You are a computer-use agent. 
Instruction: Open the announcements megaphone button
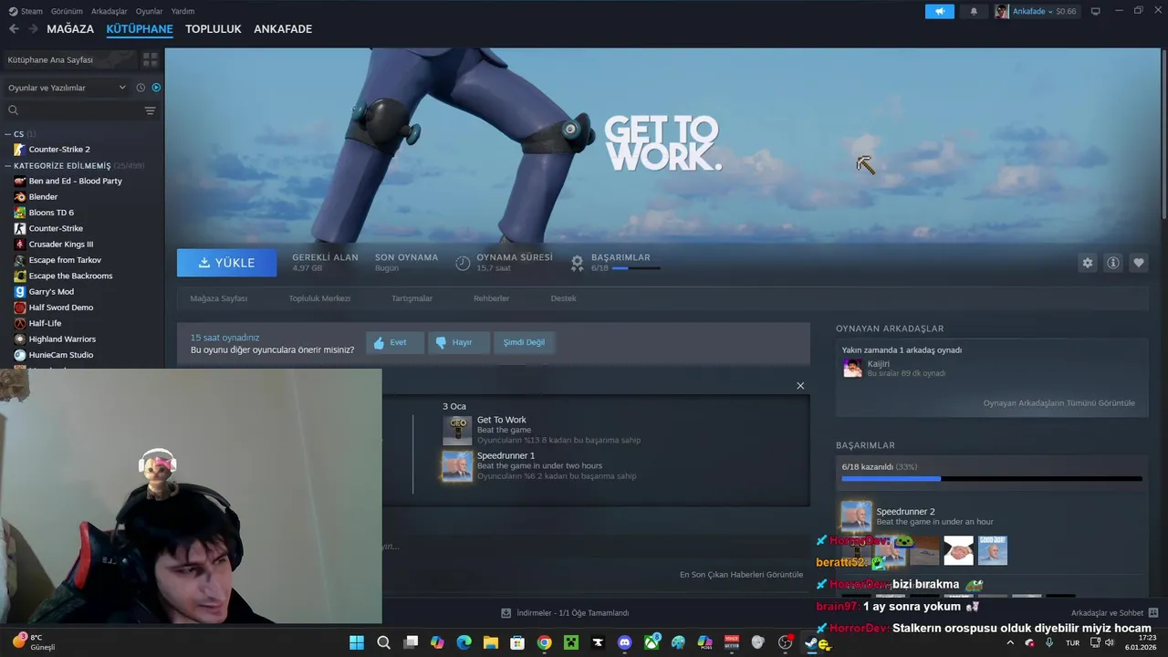coord(939,11)
